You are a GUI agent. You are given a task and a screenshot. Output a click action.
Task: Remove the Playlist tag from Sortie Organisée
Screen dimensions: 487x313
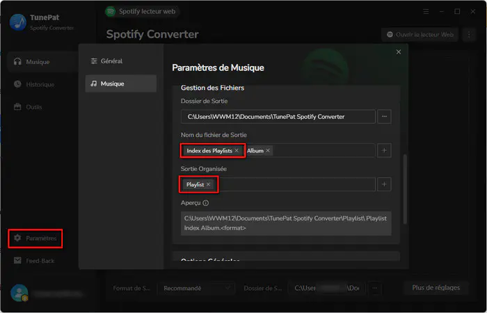coord(209,184)
